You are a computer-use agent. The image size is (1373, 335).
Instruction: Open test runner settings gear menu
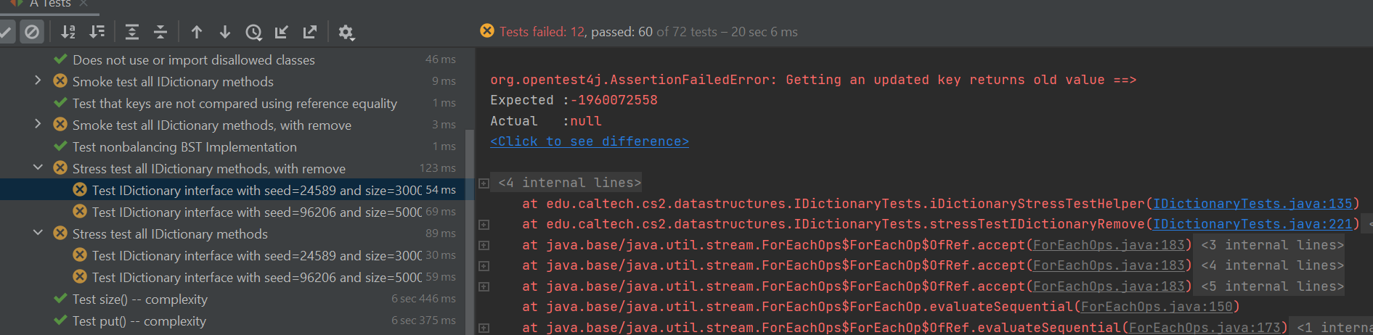point(346,32)
